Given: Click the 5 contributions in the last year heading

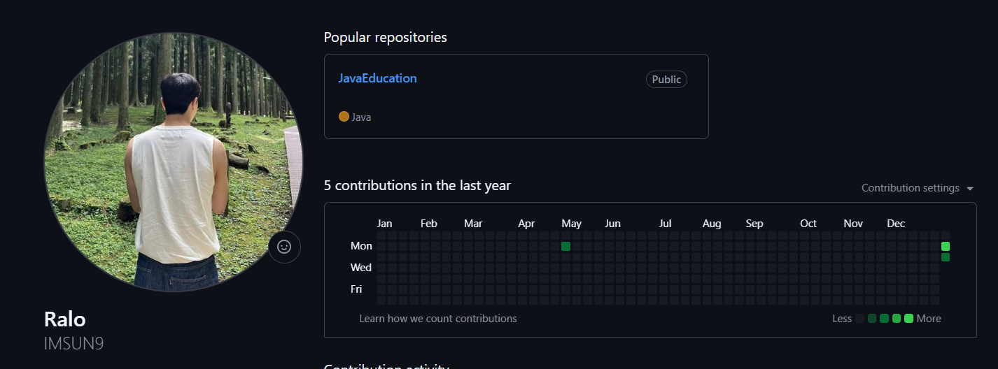Looking at the screenshot, I should tap(417, 186).
